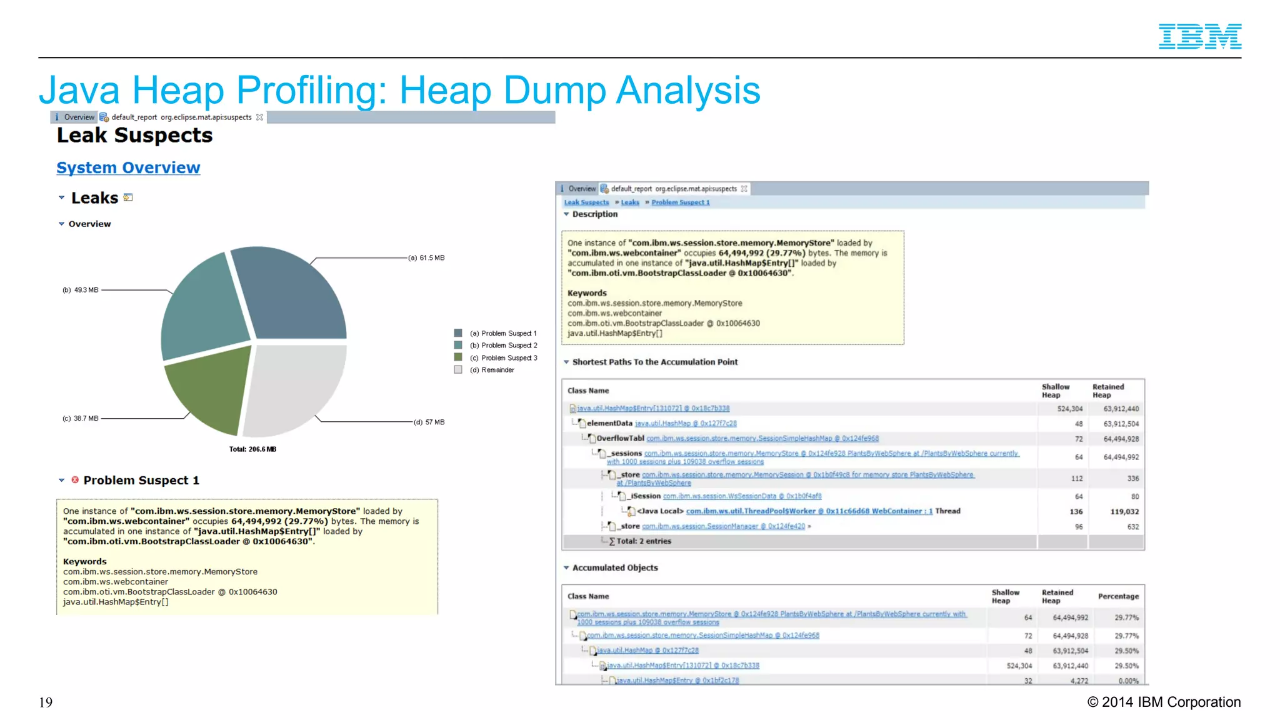Collapse the Description section
This screenshot has width=1280, height=720.
pos(566,214)
